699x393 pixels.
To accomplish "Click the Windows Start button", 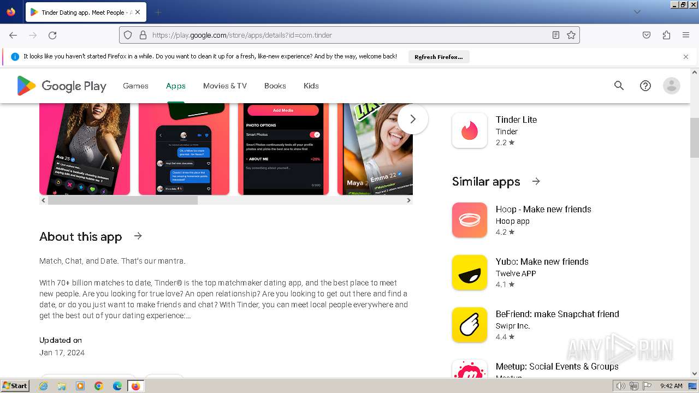I will coord(15,386).
